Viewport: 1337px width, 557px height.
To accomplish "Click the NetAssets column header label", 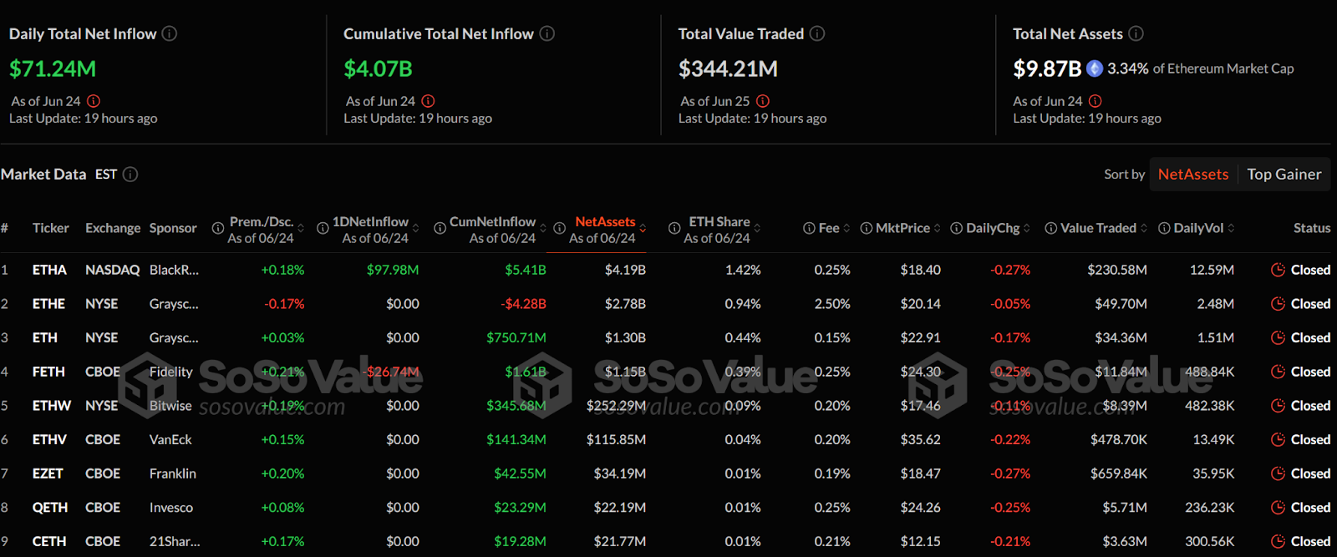I will [x=605, y=221].
